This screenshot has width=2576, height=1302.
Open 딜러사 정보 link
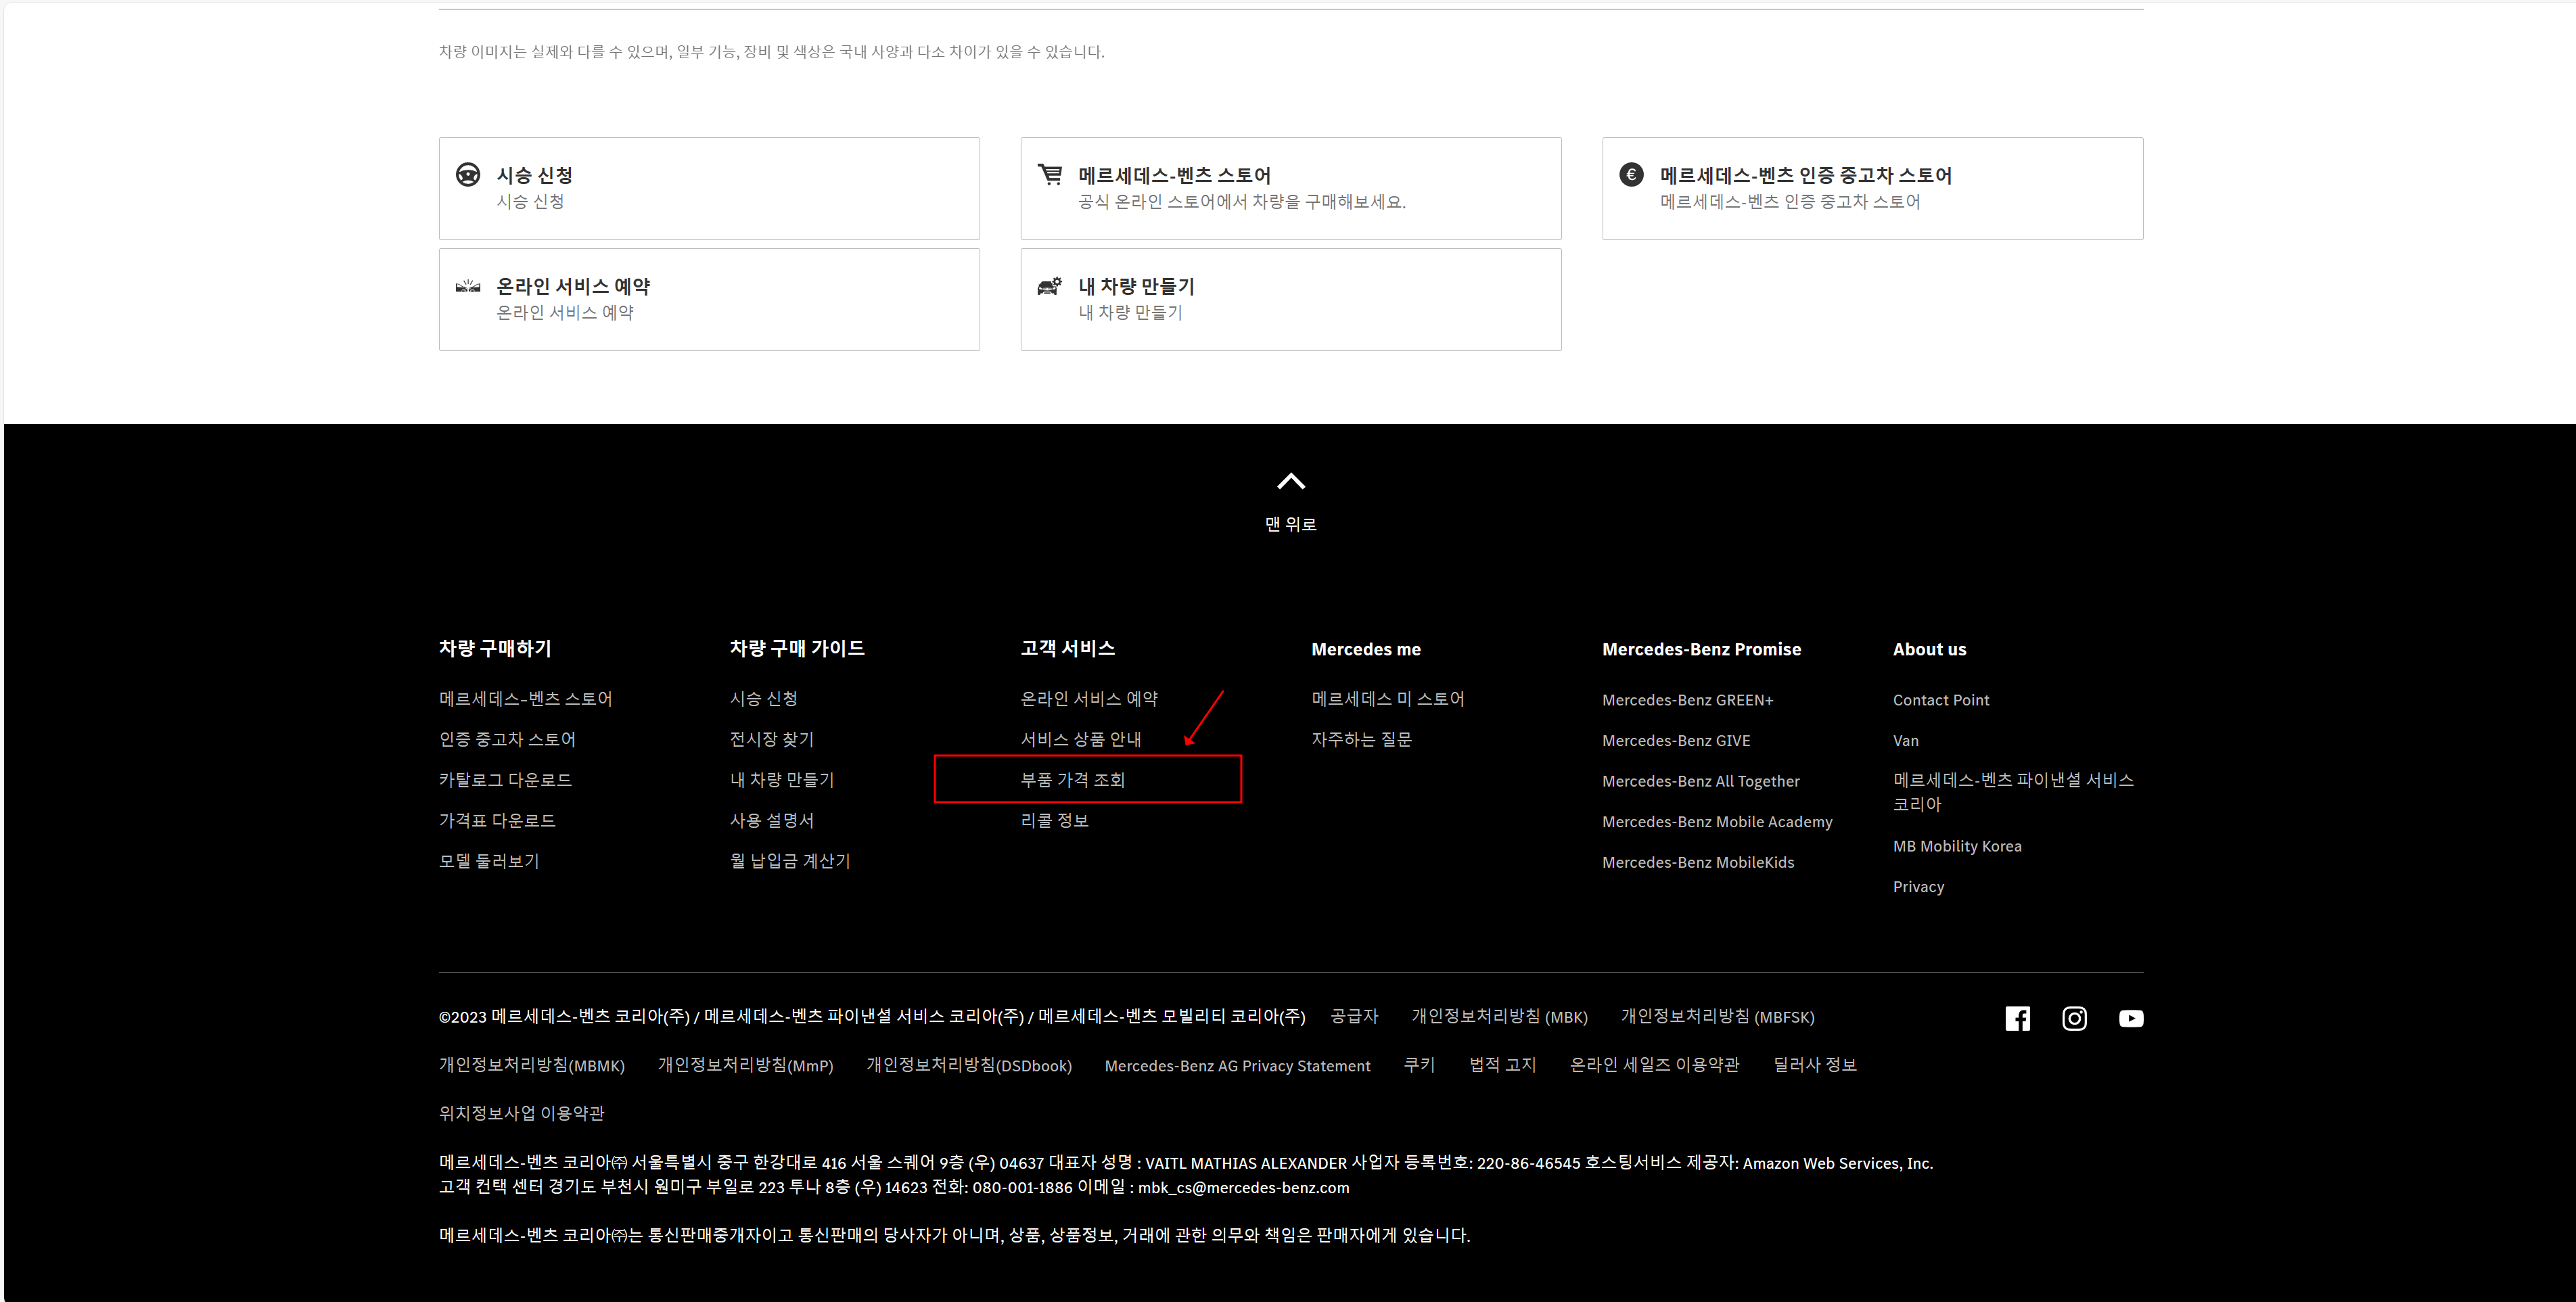point(1814,1065)
